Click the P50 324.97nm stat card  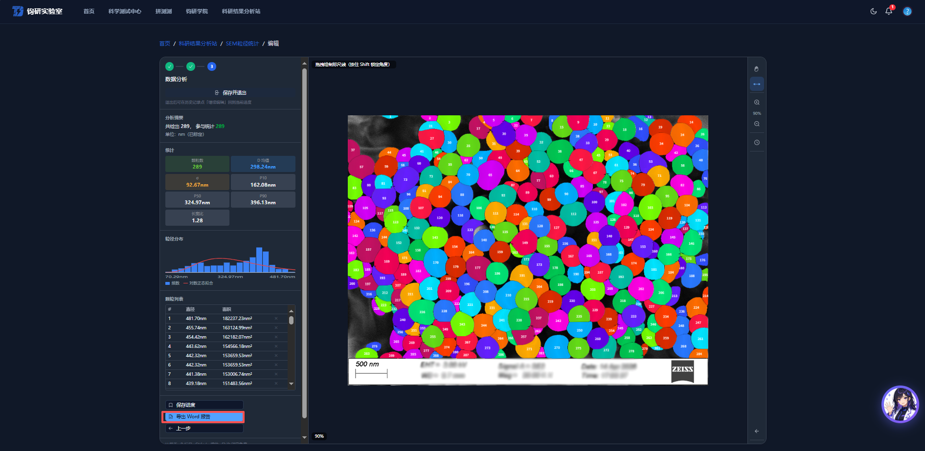click(197, 199)
